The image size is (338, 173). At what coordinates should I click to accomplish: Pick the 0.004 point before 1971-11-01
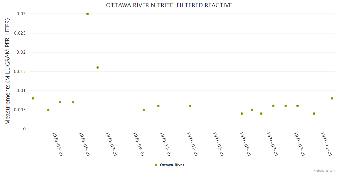point(314,114)
